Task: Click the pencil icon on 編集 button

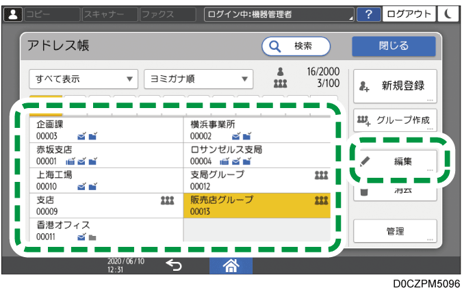Action: pyautogui.click(x=365, y=161)
